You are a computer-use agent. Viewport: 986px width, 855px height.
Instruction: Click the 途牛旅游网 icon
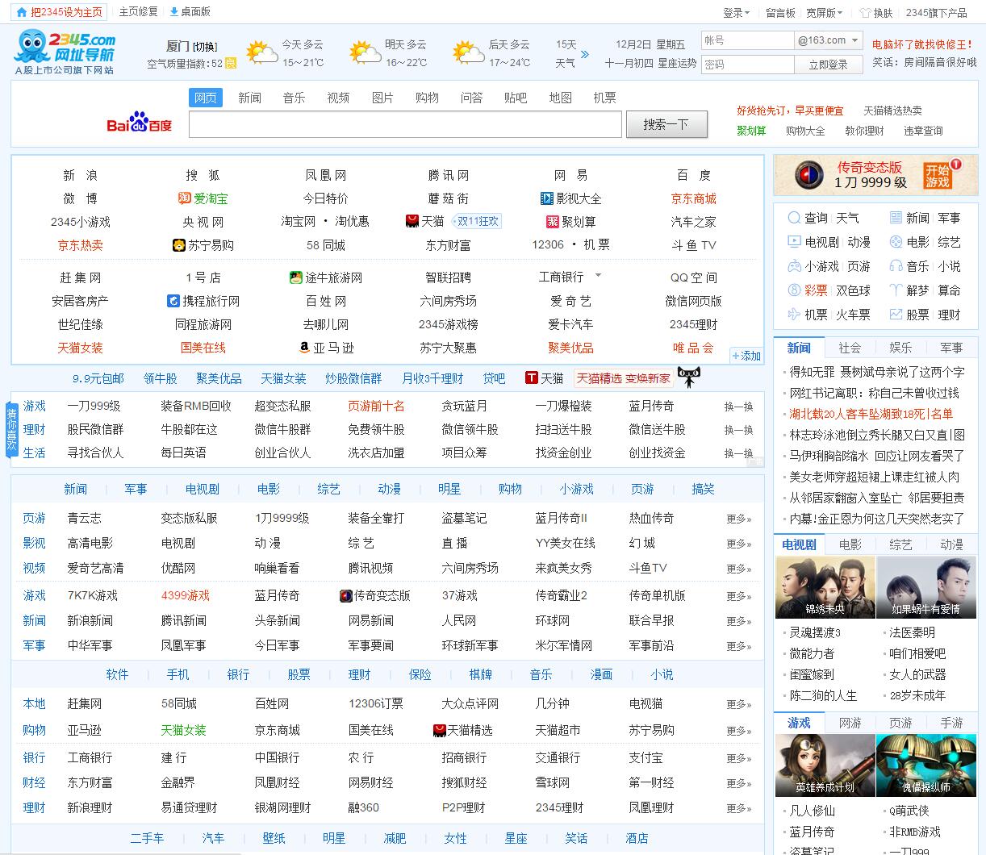[x=296, y=277]
